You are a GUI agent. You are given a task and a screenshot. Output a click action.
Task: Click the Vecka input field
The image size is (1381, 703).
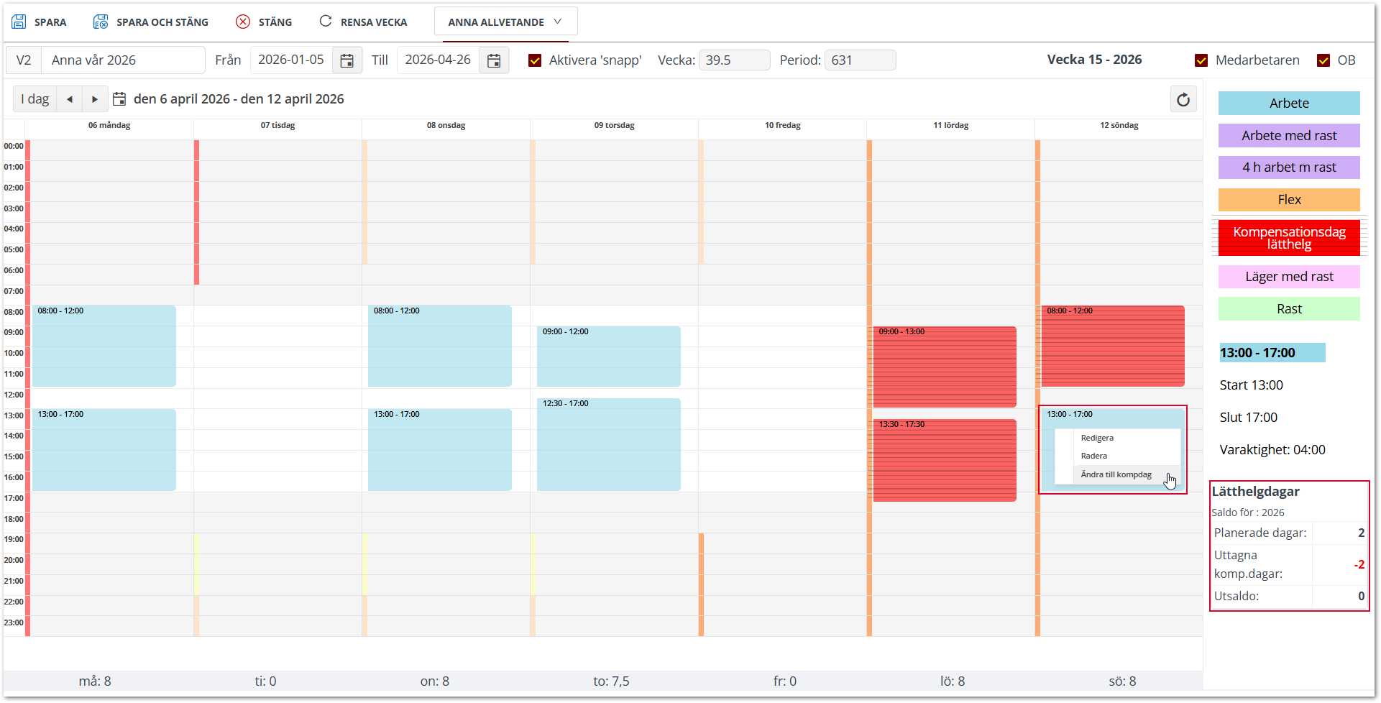click(x=734, y=60)
